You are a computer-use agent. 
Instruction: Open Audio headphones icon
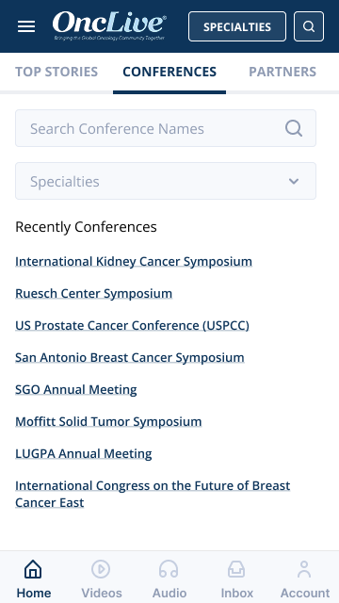[x=169, y=569]
